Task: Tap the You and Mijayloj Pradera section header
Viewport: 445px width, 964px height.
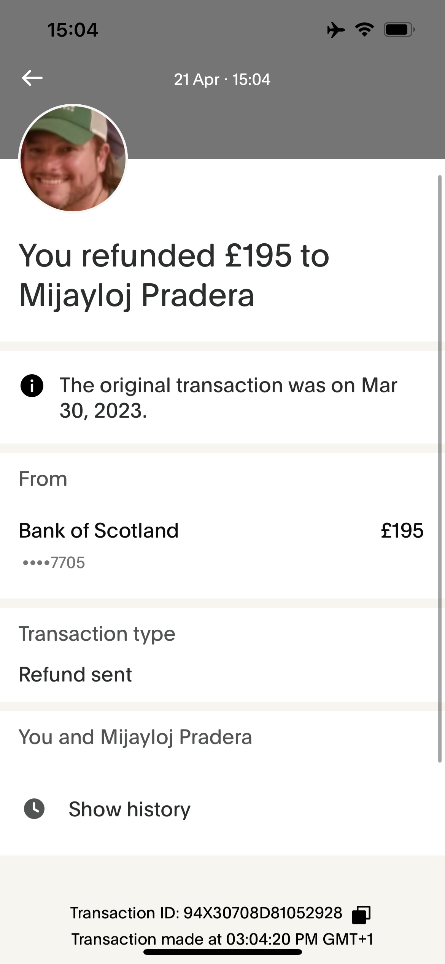Action: click(135, 737)
